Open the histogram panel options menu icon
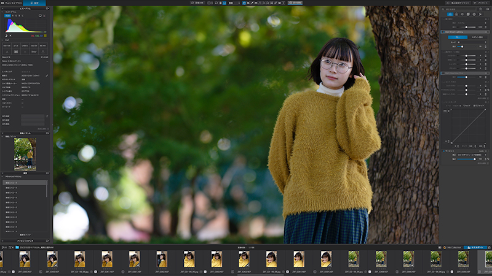Viewport: 492px width, 276px height. (x=48, y=9)
